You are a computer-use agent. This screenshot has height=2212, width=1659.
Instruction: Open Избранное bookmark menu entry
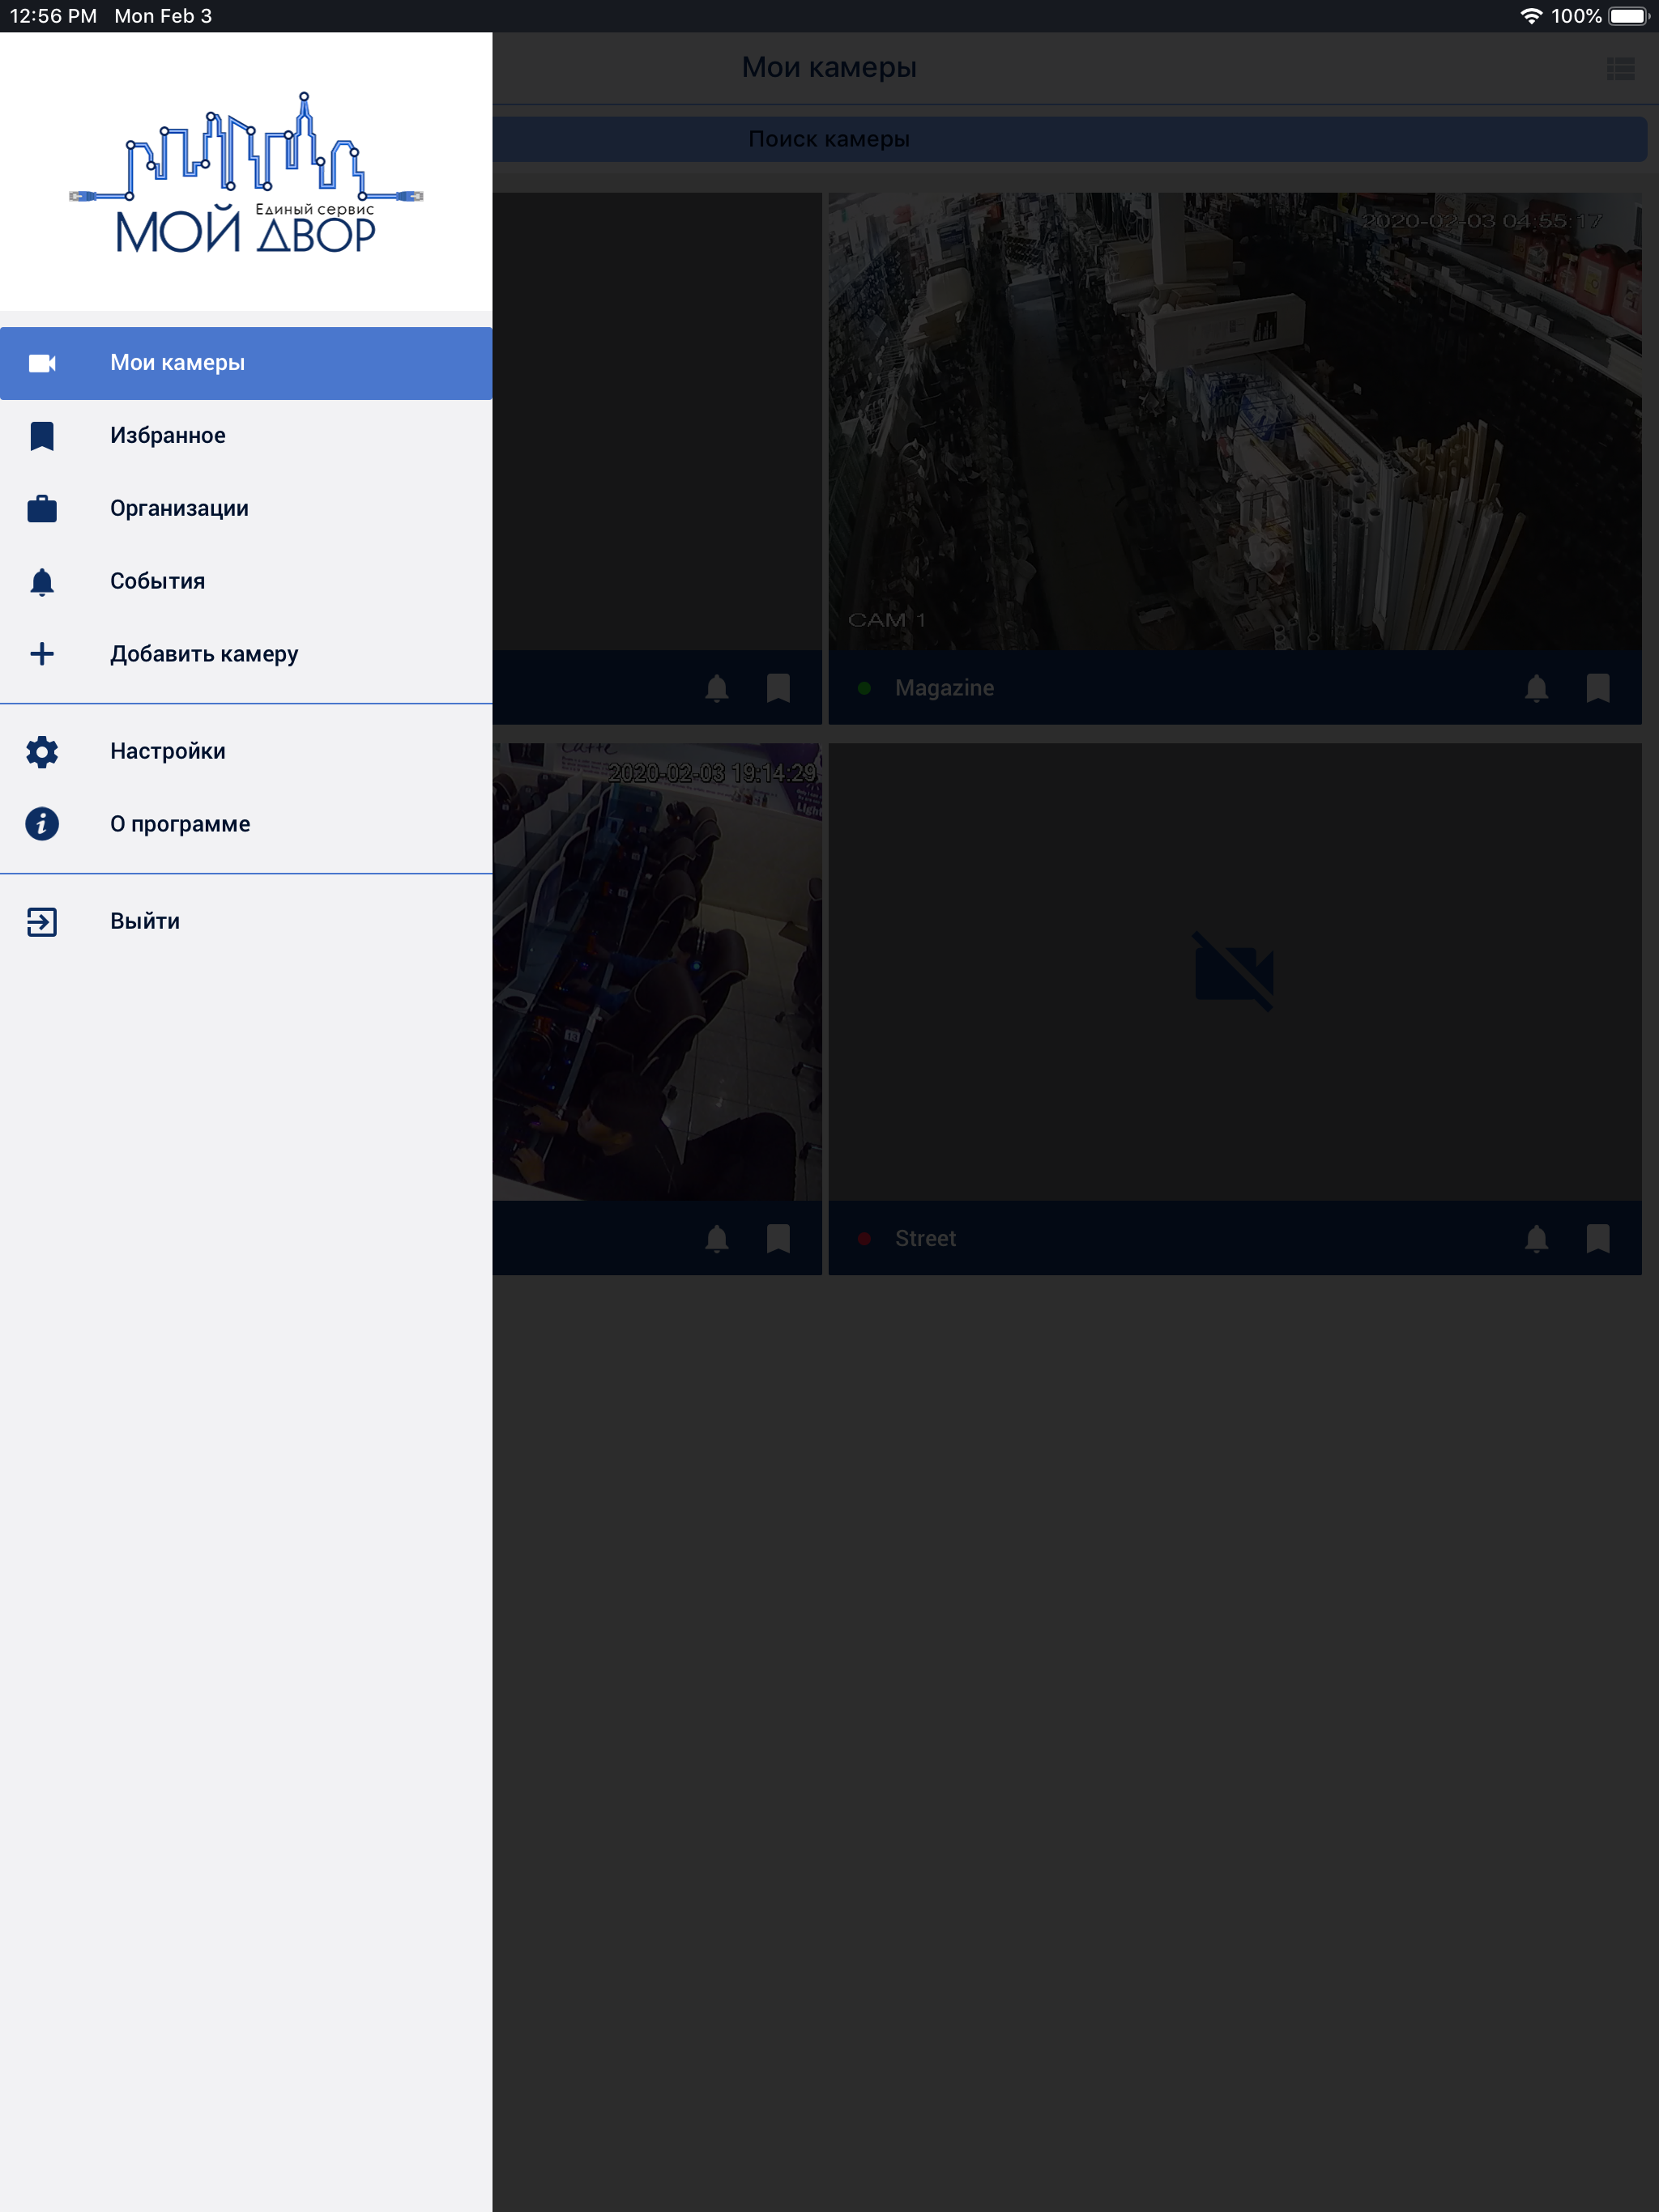pos(167,436)
